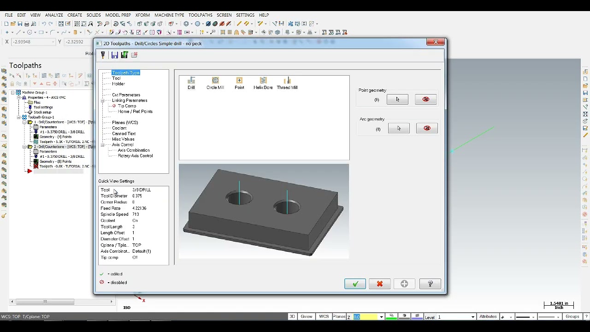
Task: Click the Apply plus button in dialog
Action: [x=404, y=284]
